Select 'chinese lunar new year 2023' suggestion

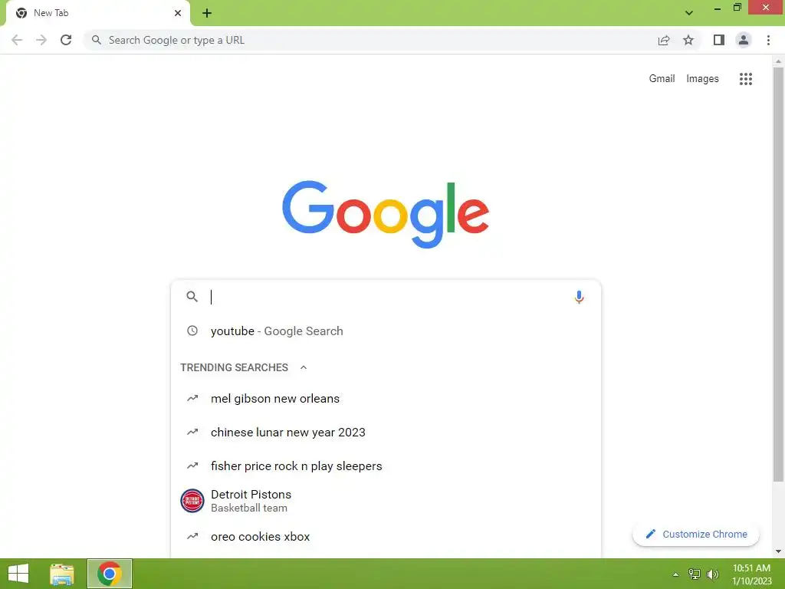[386, 433]
